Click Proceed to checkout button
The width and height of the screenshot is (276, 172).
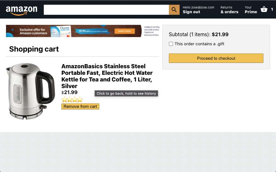[216, 58]
